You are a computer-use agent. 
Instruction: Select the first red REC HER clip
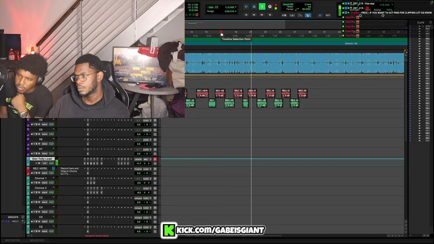[202, 93]
